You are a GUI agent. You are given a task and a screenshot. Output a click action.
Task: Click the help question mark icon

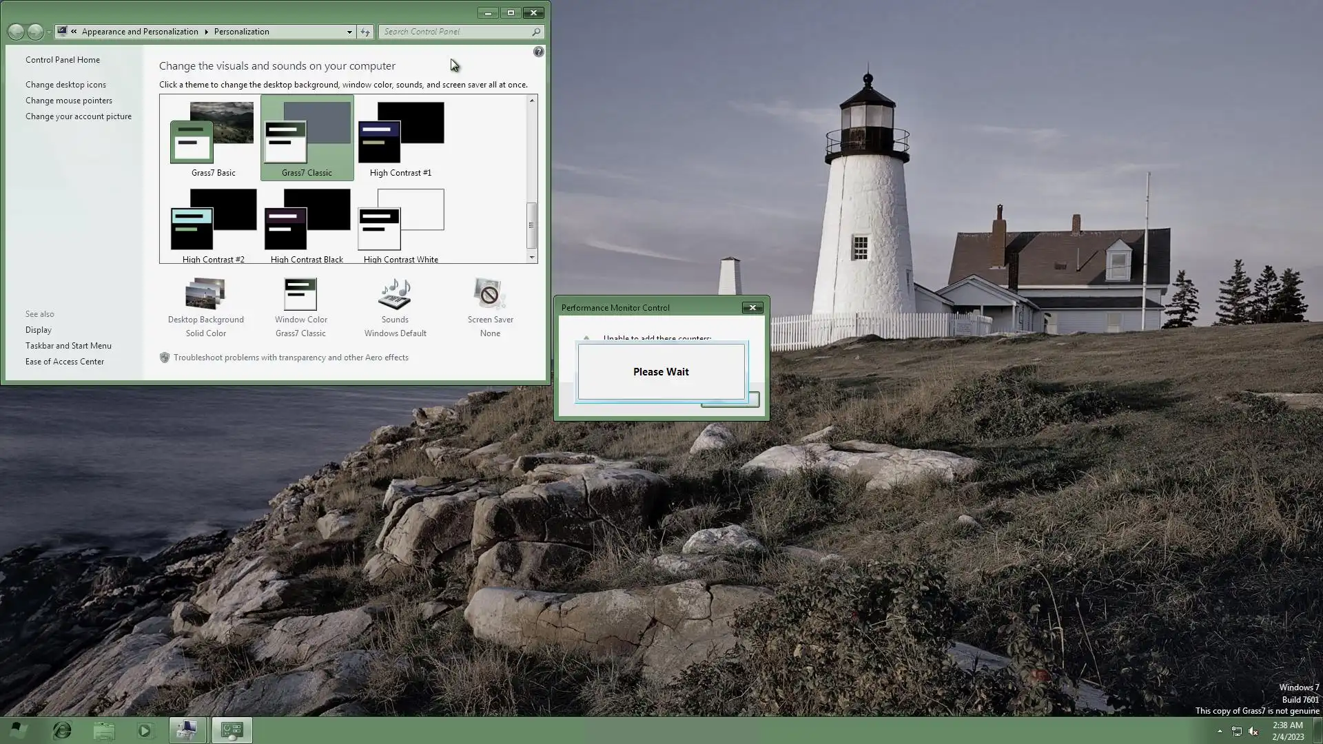tap(538, 52)
